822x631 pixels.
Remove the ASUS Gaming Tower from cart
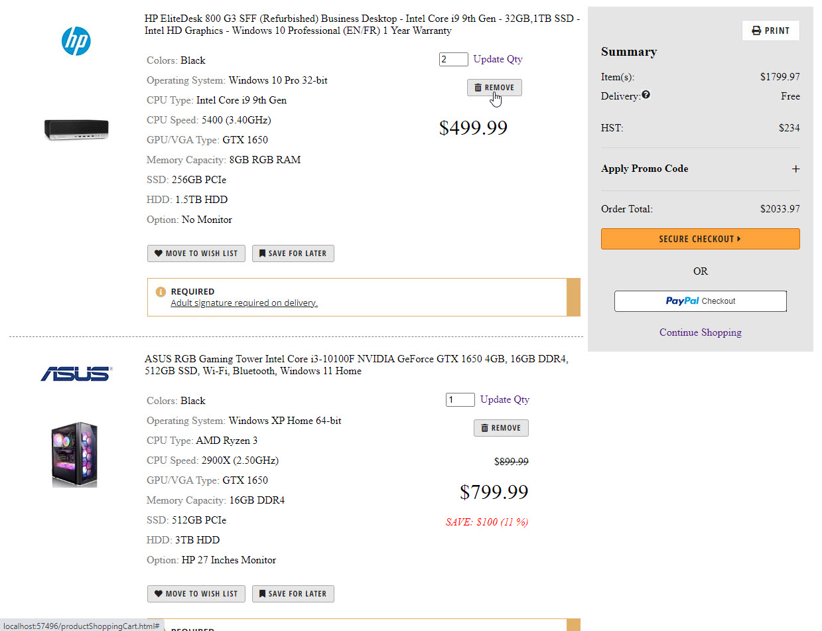coord(501,428)
